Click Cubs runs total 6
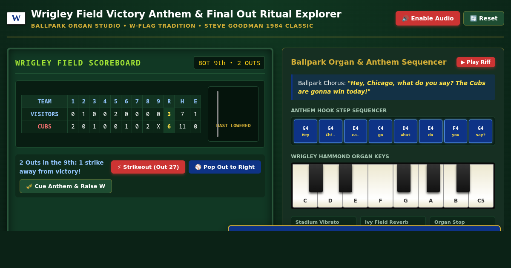The image size is (511, 268). click(x=169, y=126)
